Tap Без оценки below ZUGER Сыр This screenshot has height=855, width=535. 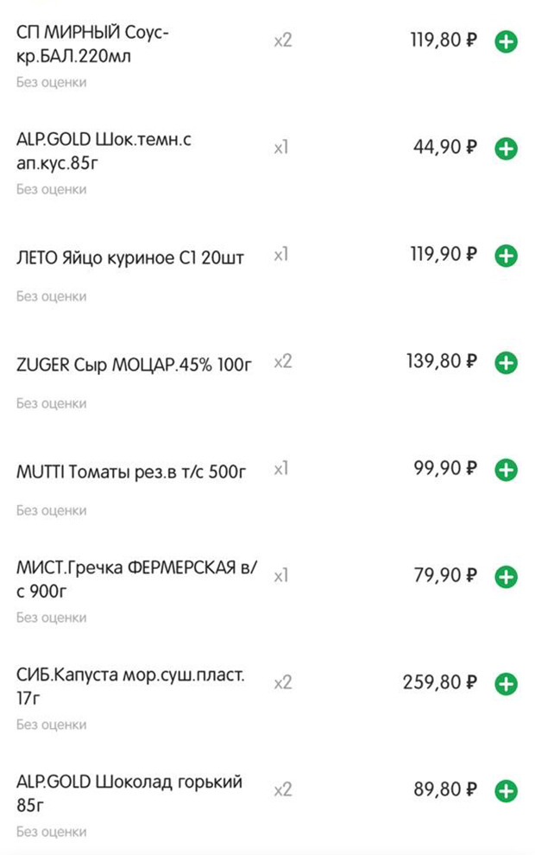tap(51, 403)
